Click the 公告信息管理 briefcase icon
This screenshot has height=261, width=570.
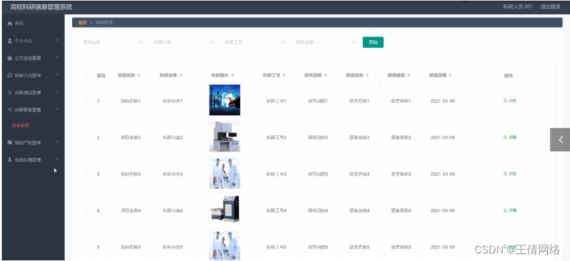click(10, 58)
